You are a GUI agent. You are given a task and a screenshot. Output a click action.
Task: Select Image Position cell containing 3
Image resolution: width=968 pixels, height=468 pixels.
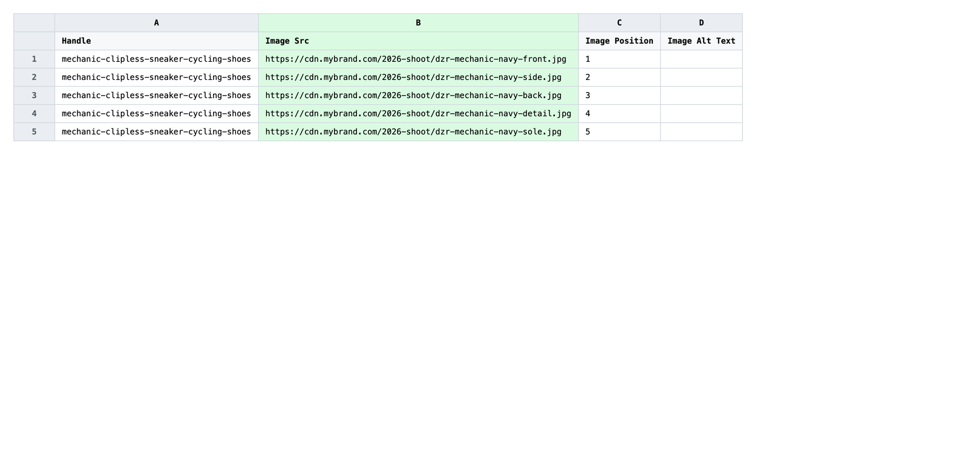pyautogui.click(x=619, y=96)
